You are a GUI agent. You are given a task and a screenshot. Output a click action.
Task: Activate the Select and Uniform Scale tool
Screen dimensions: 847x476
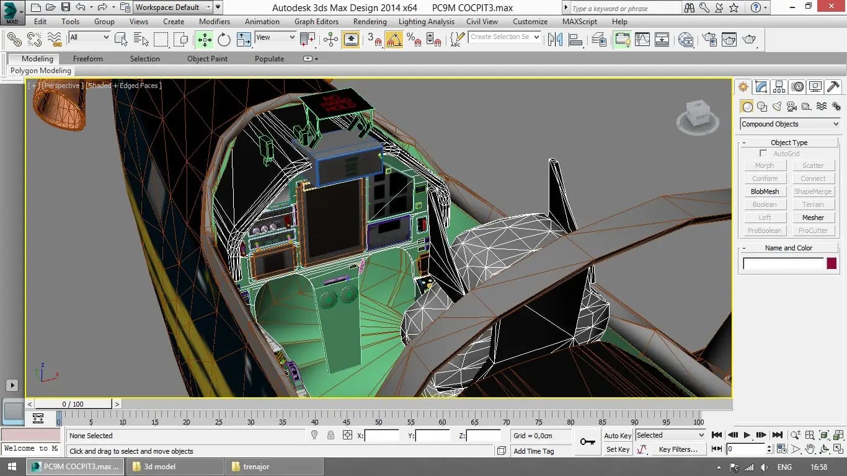coord(244,40)
